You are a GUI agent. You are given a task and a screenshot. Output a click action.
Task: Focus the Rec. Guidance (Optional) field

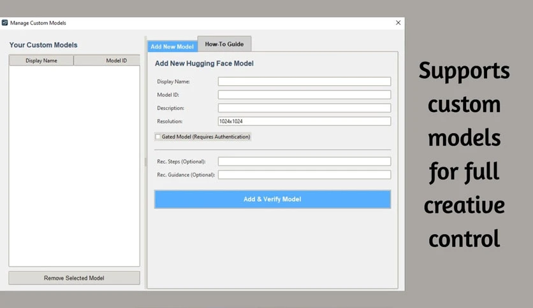[304, 175]
